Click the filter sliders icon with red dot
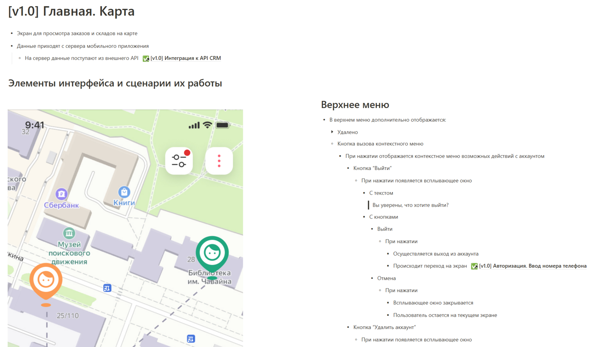600x347 pixels. coord(179,161)
